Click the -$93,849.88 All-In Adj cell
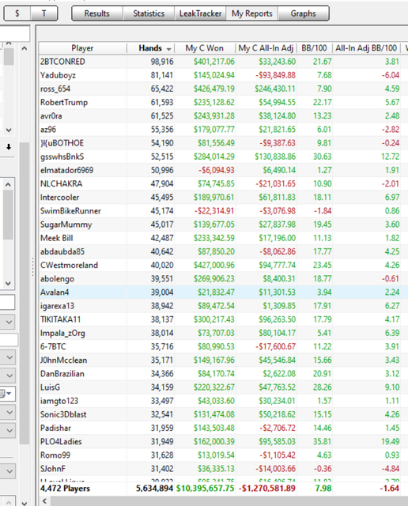Screen dimensions: 408x506 click(275, 75)
